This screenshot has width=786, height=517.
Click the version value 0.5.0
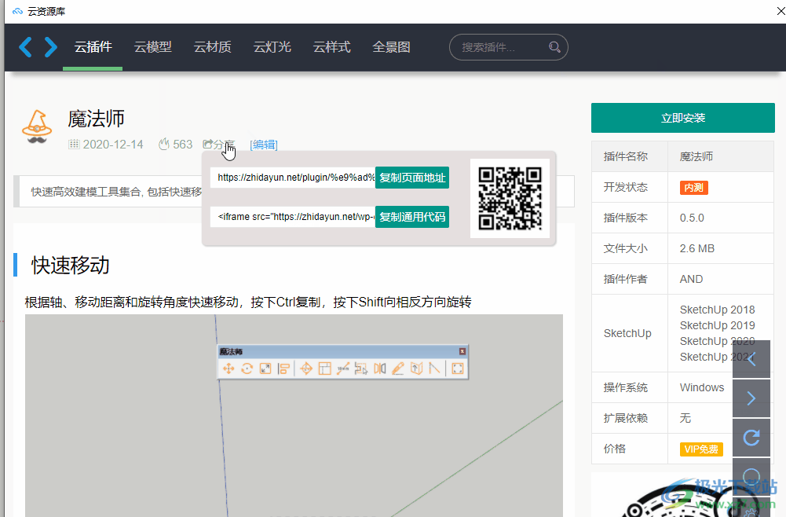click(692, 218)
